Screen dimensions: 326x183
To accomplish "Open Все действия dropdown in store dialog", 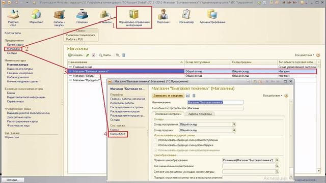I will (273, 96).
